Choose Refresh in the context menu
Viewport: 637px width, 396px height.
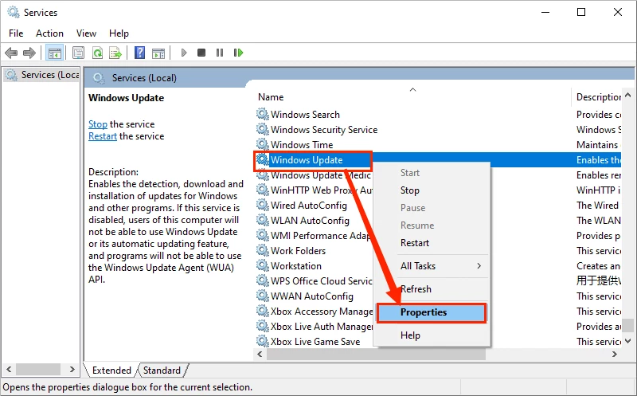pos(432,289)
